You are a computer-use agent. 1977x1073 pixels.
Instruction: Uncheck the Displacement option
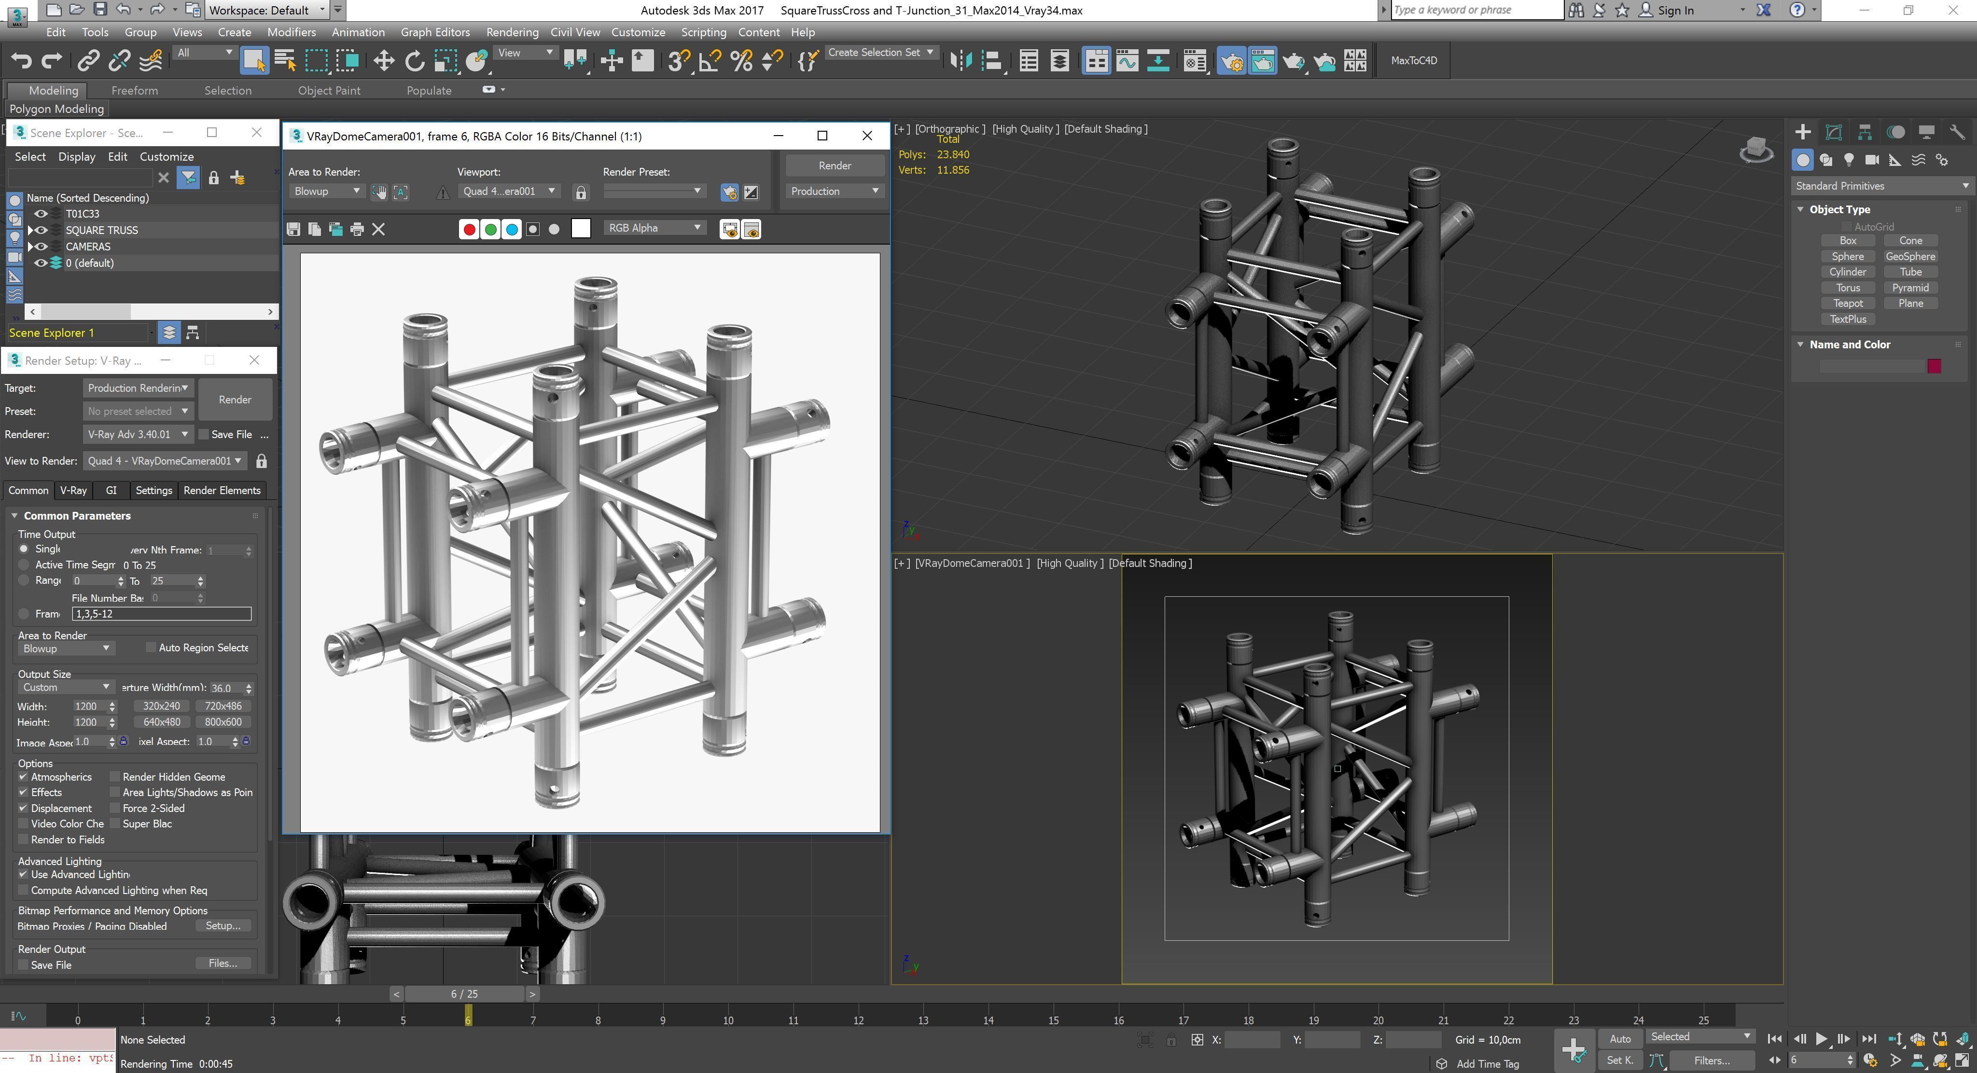tap(23, 809)
